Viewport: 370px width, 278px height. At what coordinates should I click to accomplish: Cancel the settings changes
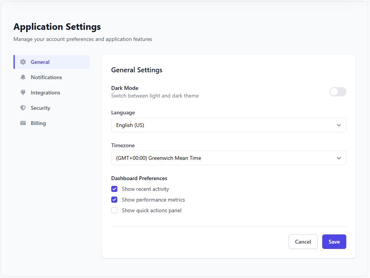[x=303, y=241]
